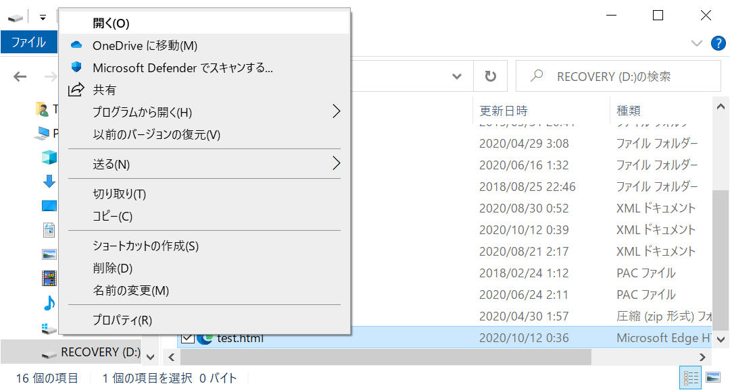
Task: Click the horizontal scrollbar thumb
Action: coord(385,357)
